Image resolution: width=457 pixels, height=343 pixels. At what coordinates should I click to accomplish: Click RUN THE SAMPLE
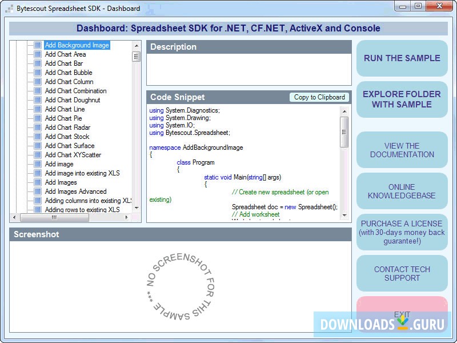coord(402,58)
